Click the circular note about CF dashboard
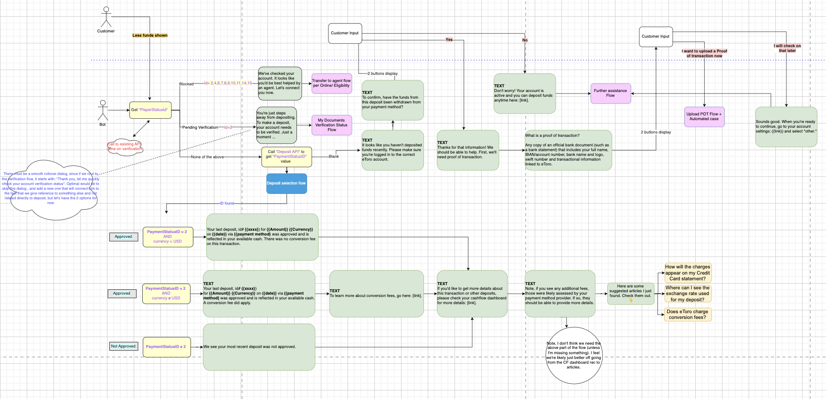The image size is (826, 399). pos(573,356)
